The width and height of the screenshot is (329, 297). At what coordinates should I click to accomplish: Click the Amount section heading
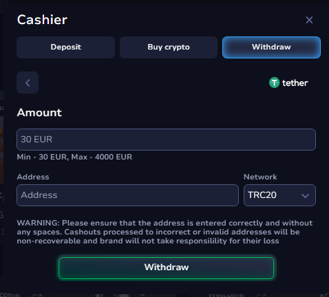click(x=39, y=113)
